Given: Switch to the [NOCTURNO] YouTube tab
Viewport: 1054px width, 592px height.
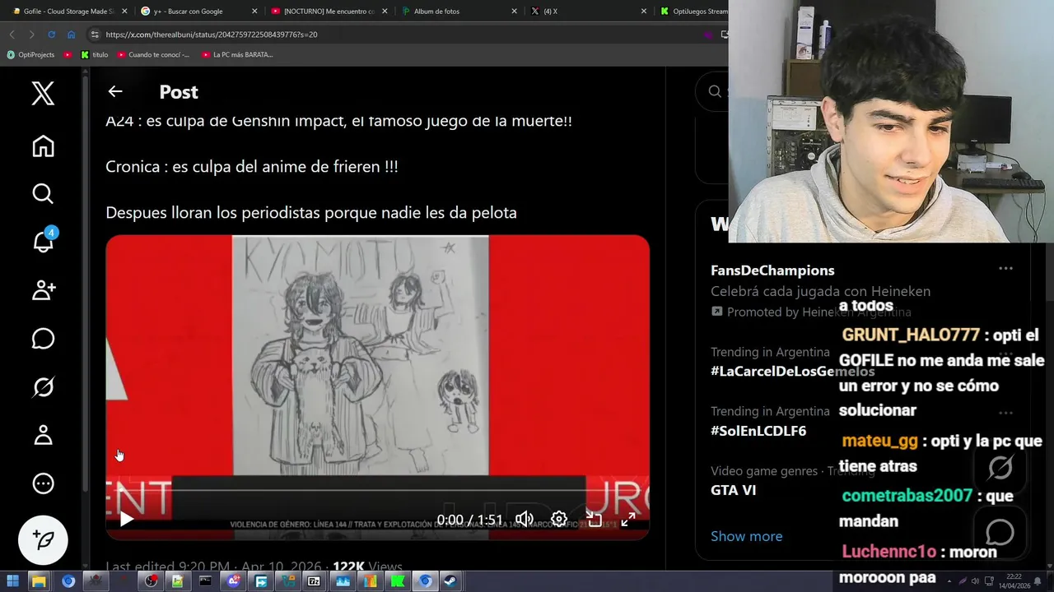Looking at the screenshot, I should 329,12.
